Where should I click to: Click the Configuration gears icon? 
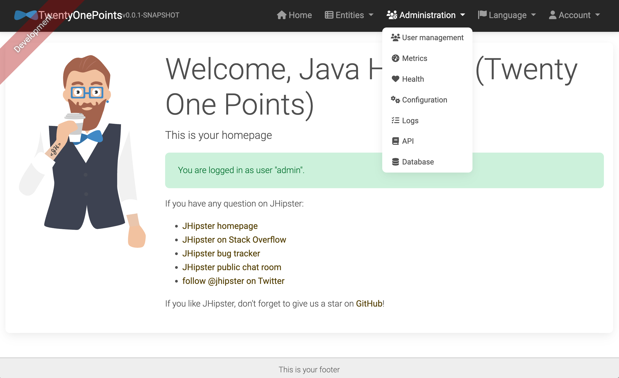395,100
